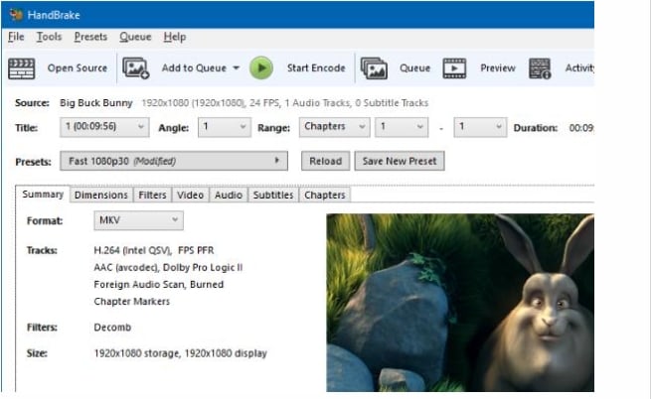Switch to the Filters tab
Viewport: 651px width, 399px height.
coord(152,195)
